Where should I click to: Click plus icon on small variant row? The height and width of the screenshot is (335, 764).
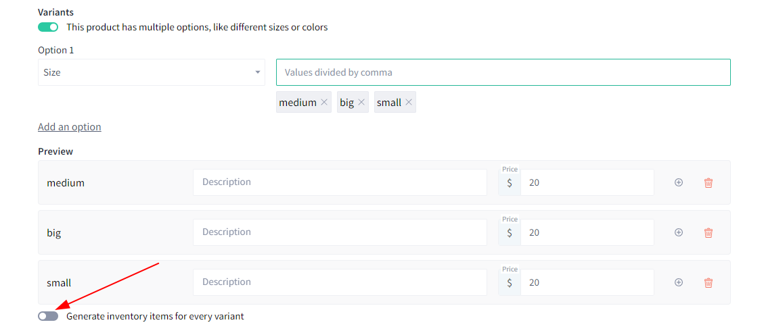tap(678, 282)
